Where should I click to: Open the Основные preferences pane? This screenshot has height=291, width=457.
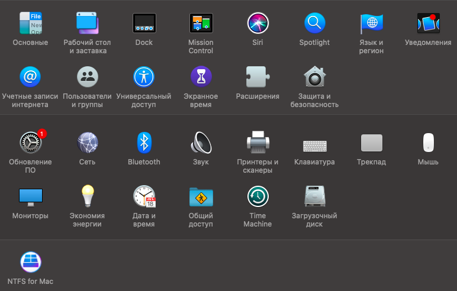coord(31,23)
